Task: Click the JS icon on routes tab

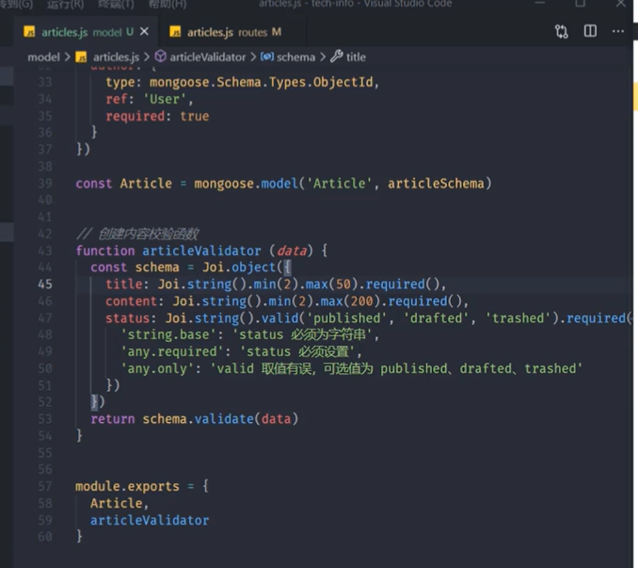Action: pos(175,32)
